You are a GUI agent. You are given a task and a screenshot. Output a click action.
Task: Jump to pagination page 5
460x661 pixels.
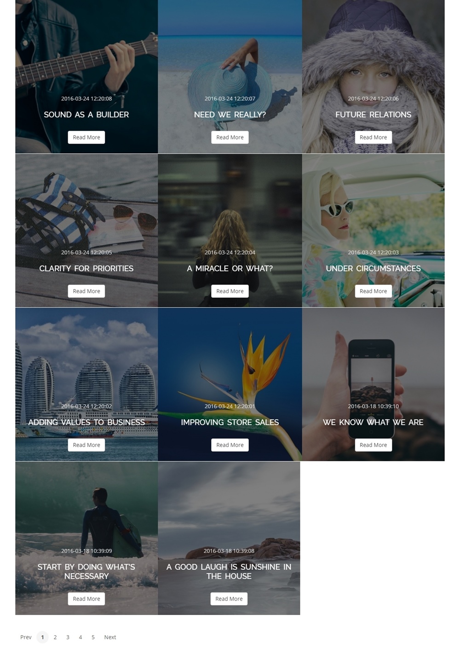pyautogui.click(x=93, y=637)
